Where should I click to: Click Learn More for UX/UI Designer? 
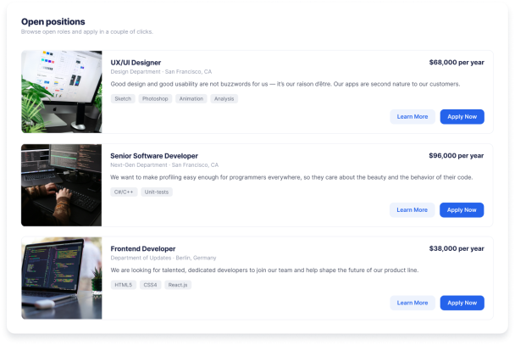(413, 117)
